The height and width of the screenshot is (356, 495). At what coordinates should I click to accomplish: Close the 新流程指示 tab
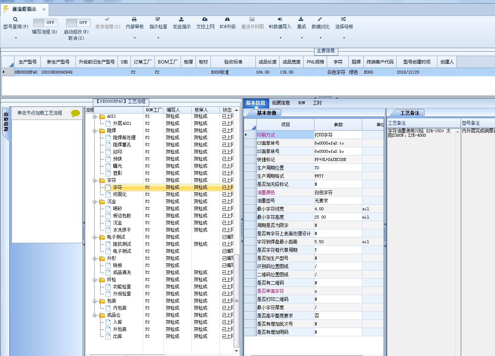pos(44,9)
